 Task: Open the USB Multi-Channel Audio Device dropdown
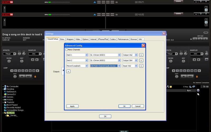119,66
